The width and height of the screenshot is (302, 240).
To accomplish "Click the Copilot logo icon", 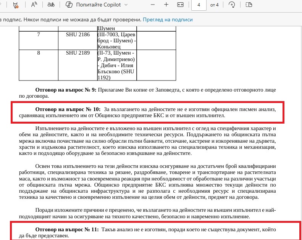I will (x=69, y=5).
